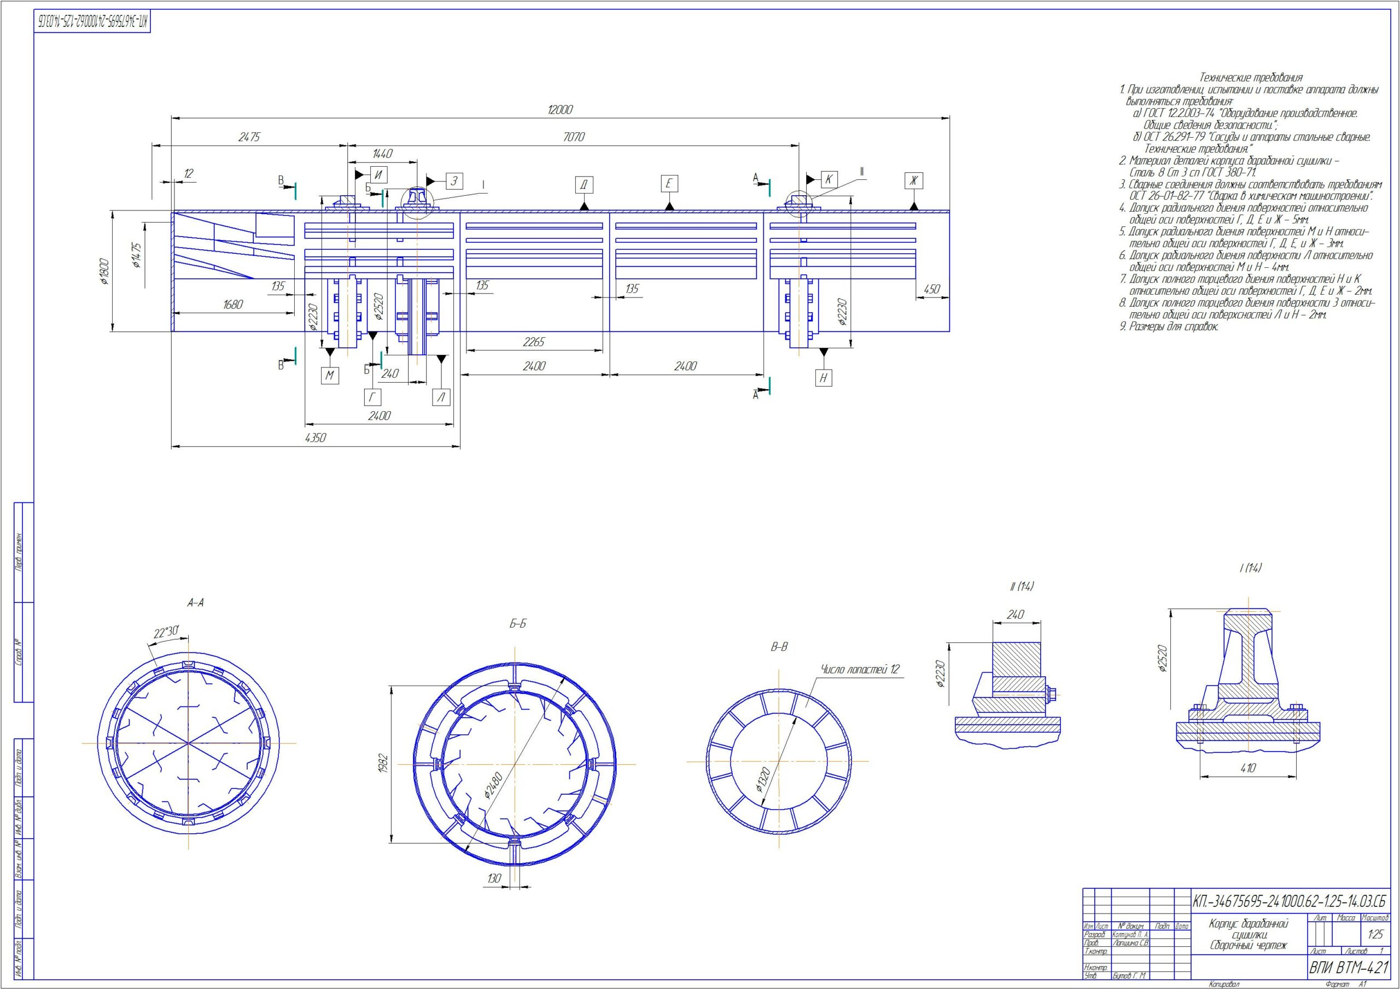Click the 1680 dimension value
This screenshot has height=989, width=1400.
[233, 305]
